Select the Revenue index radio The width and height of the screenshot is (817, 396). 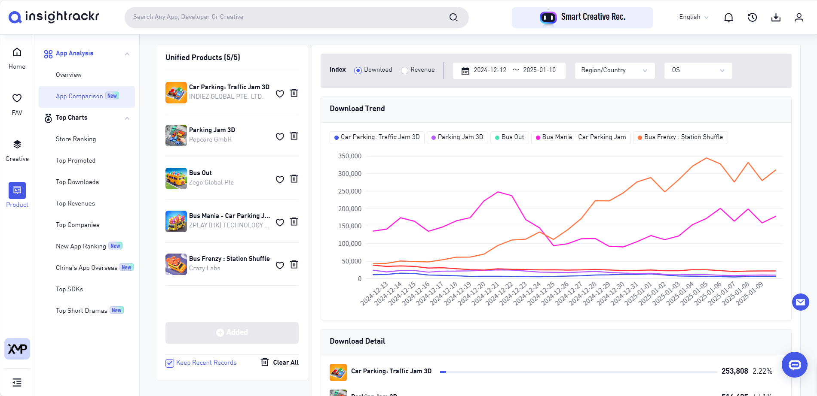[404, 70]
